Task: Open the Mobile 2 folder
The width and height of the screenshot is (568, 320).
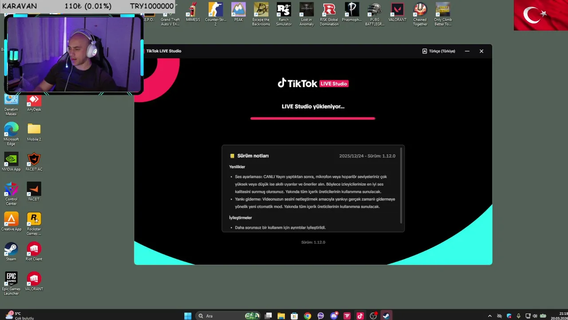Action: click(34, 132)
